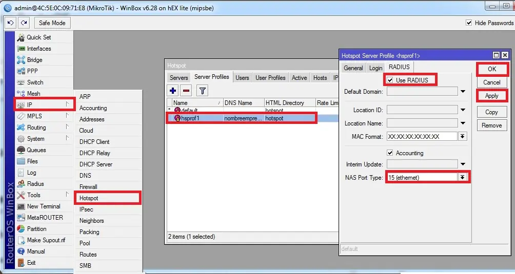Click the Exit door icon
Image resolution: width=515 pixels, height=274 pixels.
21,263
